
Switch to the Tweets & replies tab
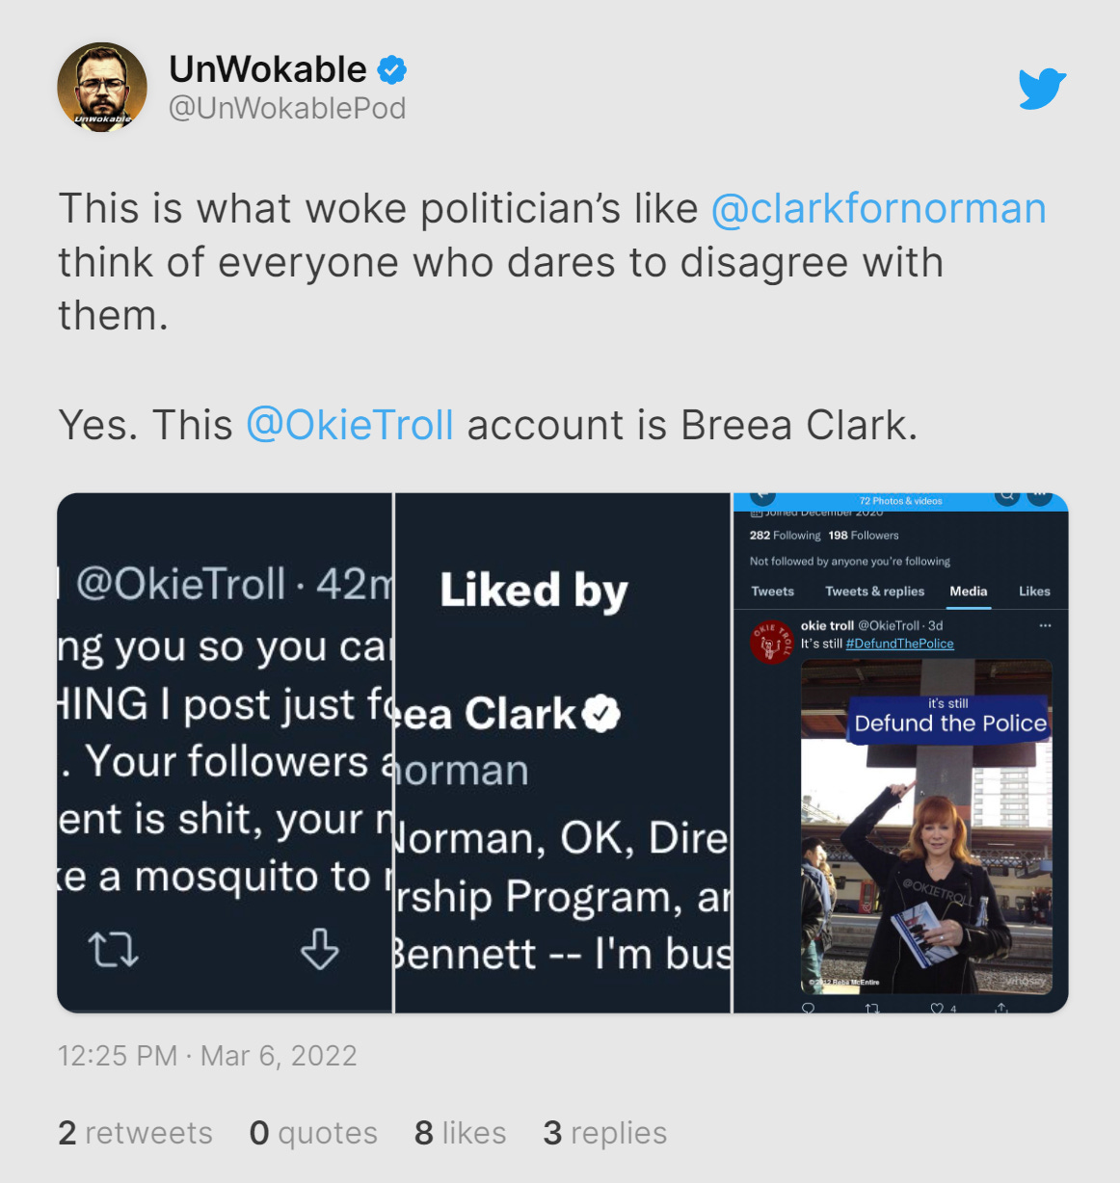pos(874,591)
